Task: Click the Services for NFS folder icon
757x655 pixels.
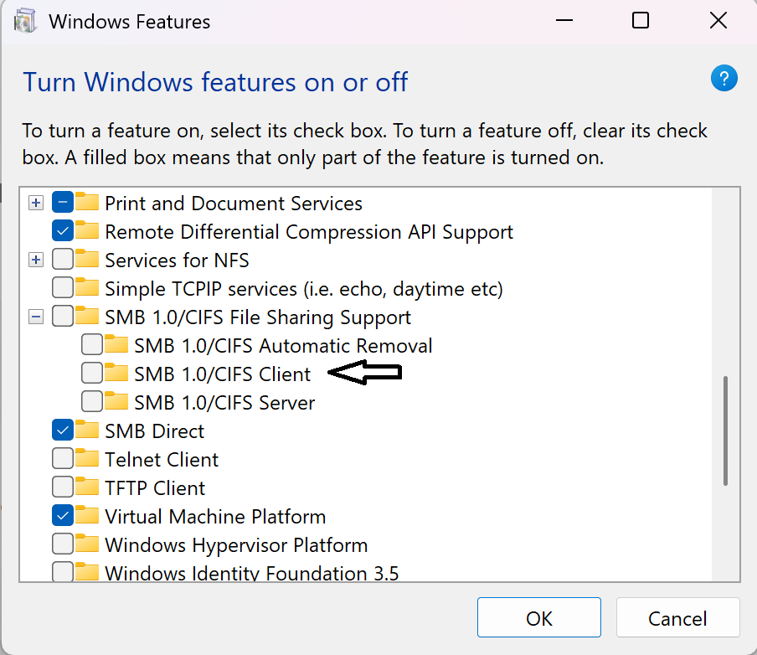Action: pos(87,260)
